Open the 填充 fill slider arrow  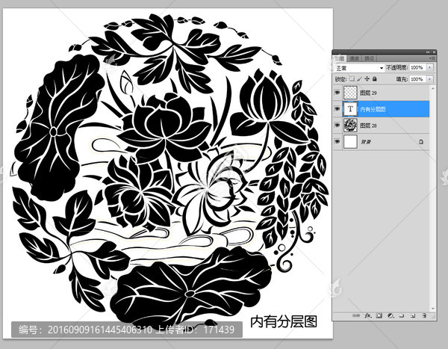tap(430, 79)
